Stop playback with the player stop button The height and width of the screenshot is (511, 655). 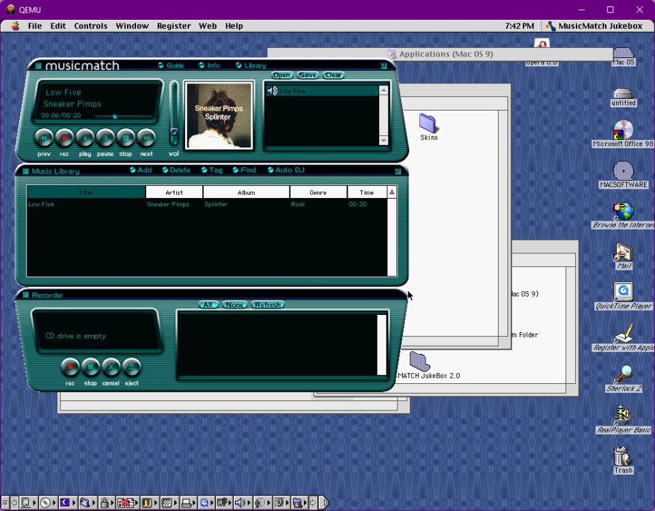[x=126, y=137]
